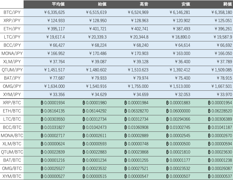233x180 pixels.
Task: Select the BCC/BTC row label
Action: point(12,127)
